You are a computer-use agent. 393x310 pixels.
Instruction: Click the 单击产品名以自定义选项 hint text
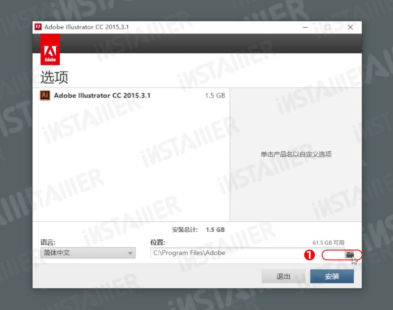pyautogui.click(x=296, y=154)
